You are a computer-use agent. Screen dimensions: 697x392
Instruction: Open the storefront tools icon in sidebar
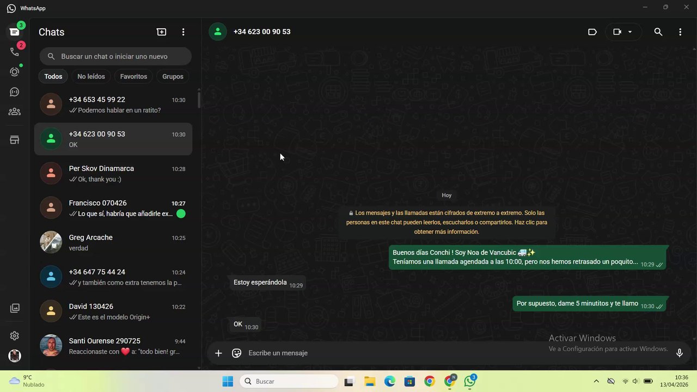15,140
